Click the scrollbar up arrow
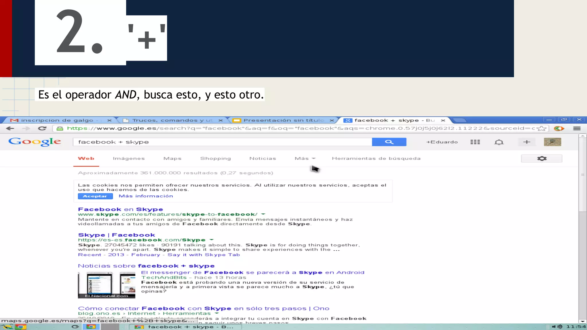 coord(582,136)
